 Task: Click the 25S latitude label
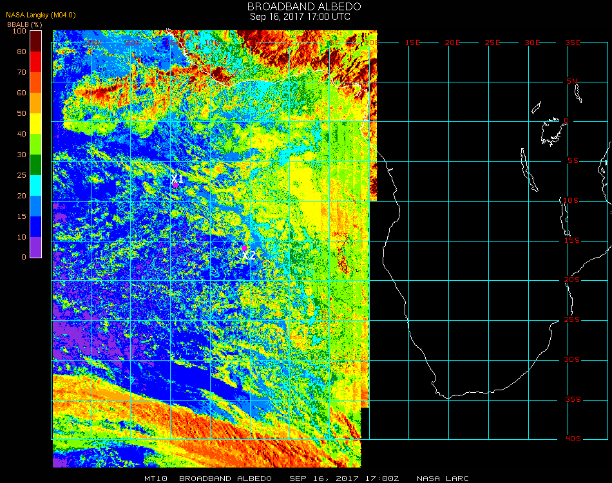(x=572, y=320)
